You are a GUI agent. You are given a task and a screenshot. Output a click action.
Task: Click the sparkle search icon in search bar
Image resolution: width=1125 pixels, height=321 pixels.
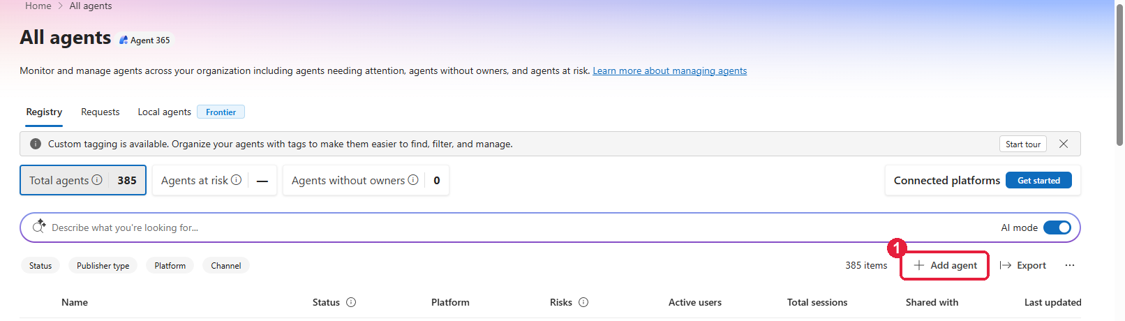(39, 227)
